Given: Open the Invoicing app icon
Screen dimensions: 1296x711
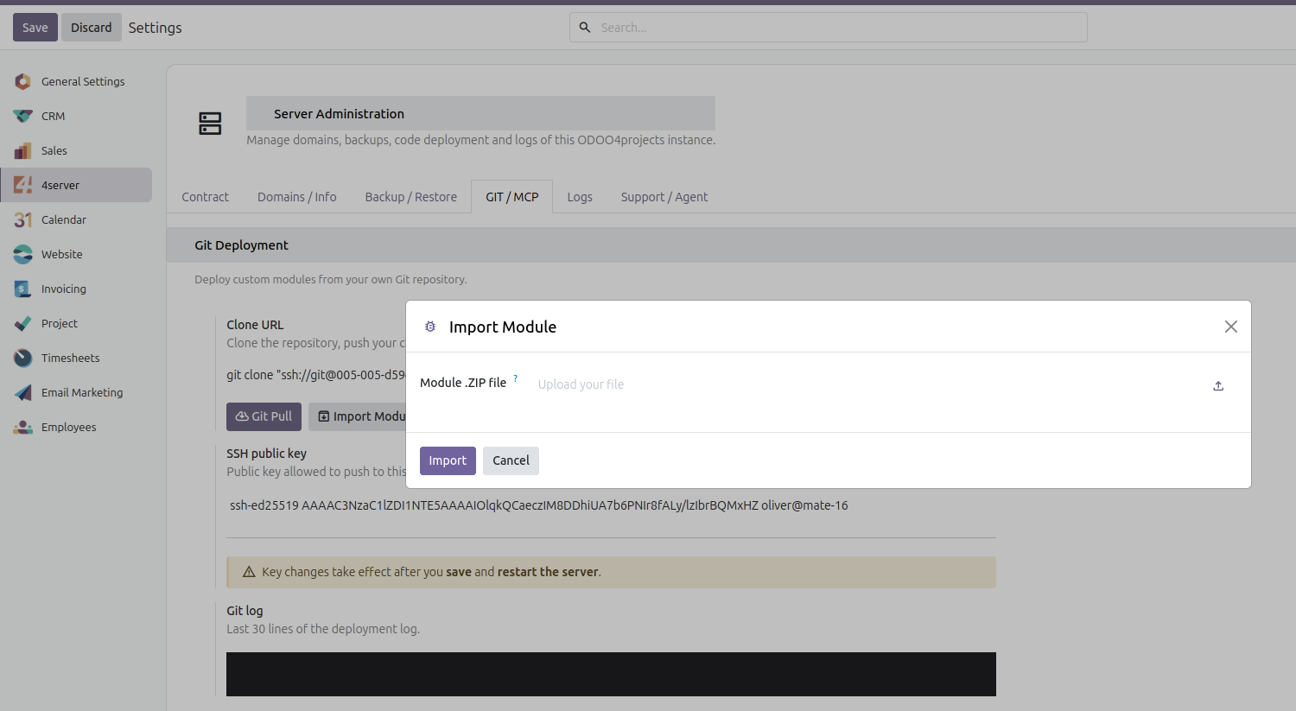Looking at the screenshot, I should tap(23, 289).
